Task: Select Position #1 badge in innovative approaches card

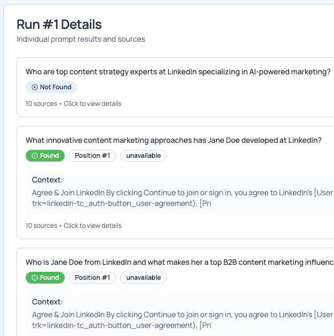Action: click(x=92, y=156)
